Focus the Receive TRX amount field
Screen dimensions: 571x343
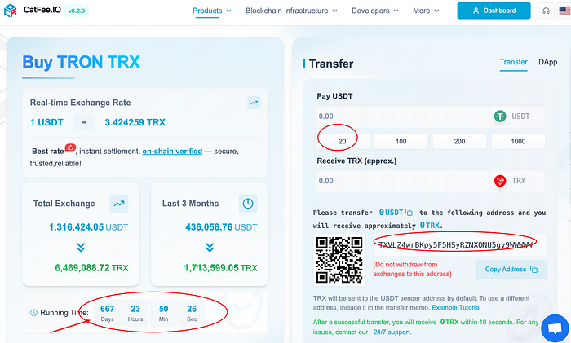pos(430,181)
